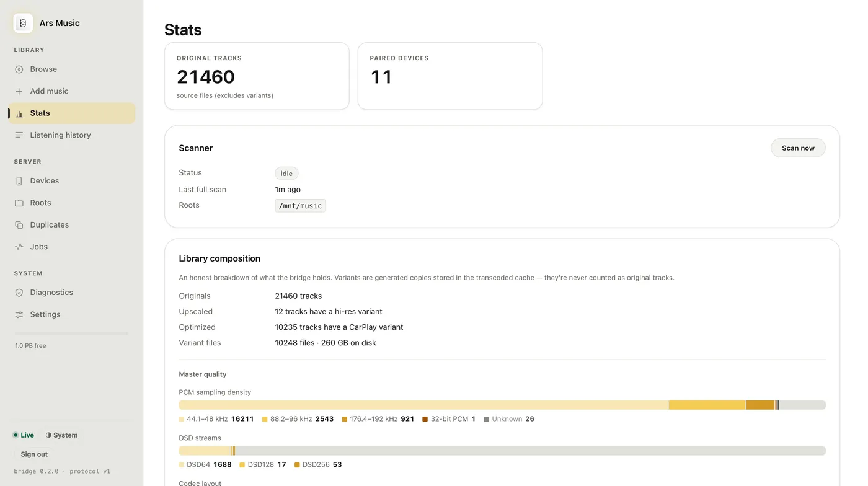Sign out of the bridge
The height and width of the screenshot is (486, 868).
click(x=34, y=454)
